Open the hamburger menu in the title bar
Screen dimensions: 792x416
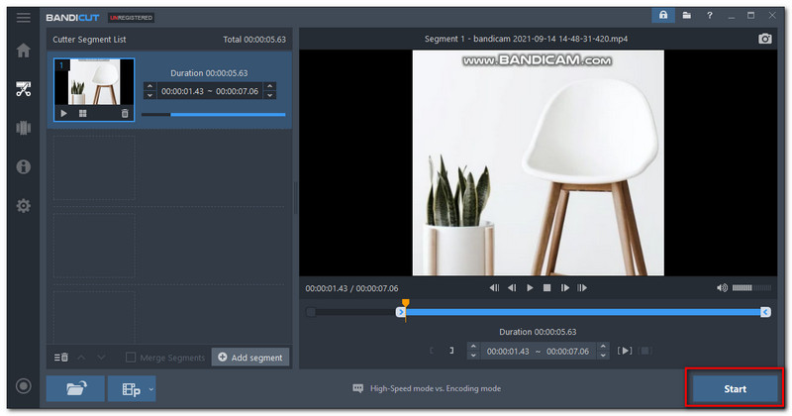click(x=23, y=16)
